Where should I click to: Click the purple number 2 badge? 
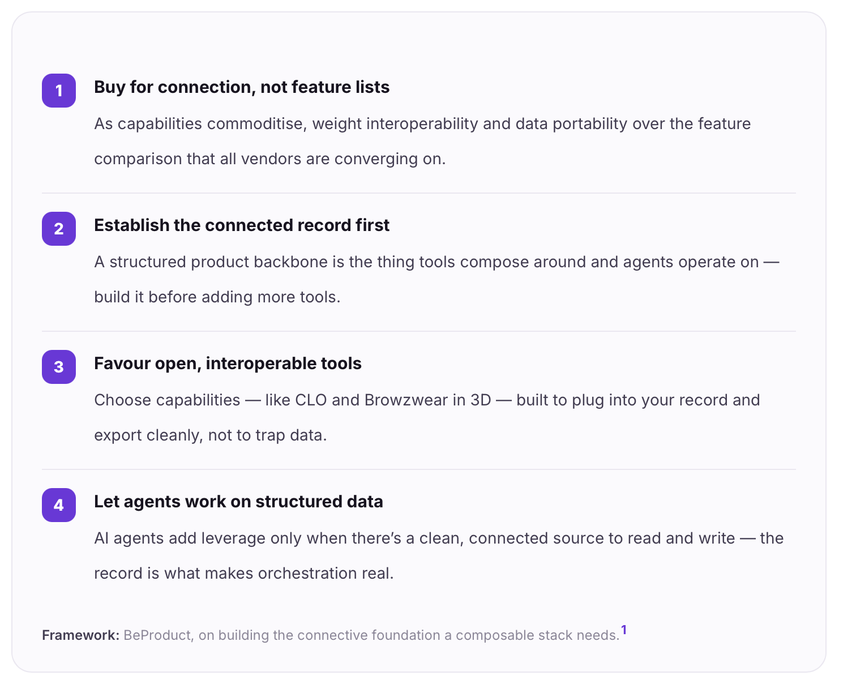point(59,229)
